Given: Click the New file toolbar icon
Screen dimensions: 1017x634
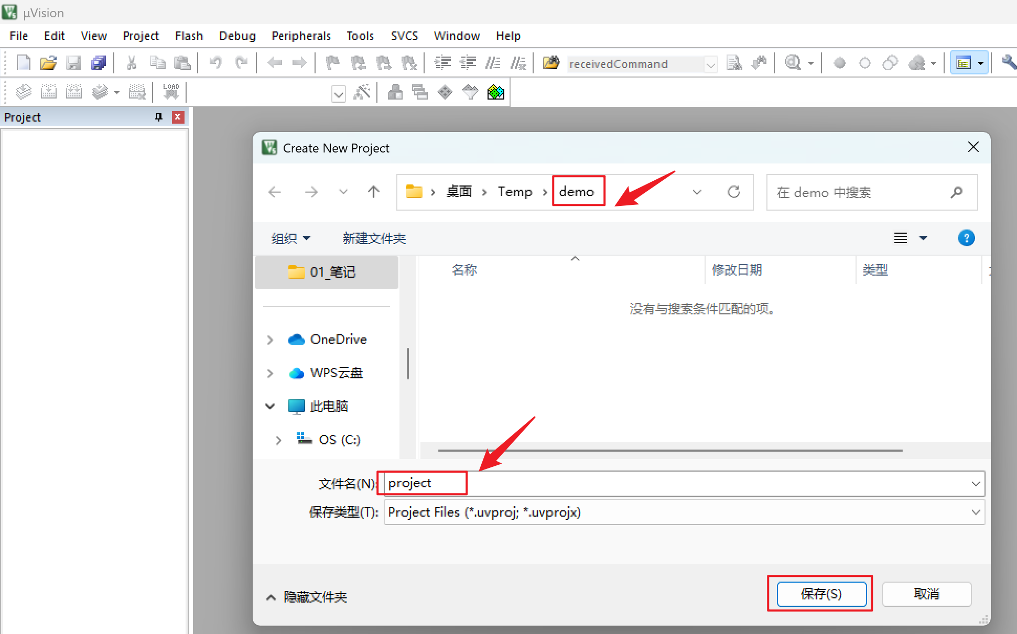Looking at the screenshot, I should pyautogui.click(x=24, y=63).
